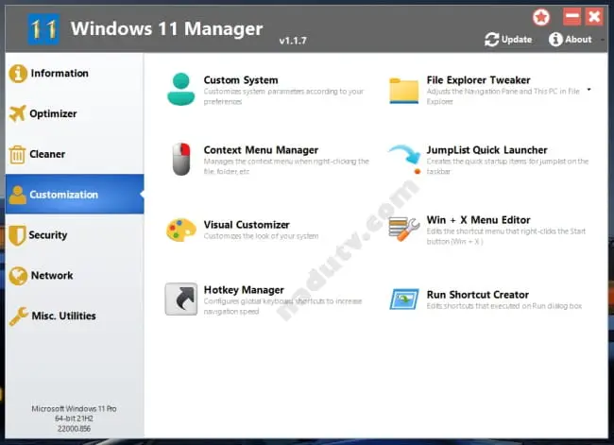Click the 64-bit 21H2 text
This screenshot has width=614, height=445.
point(74,419)
